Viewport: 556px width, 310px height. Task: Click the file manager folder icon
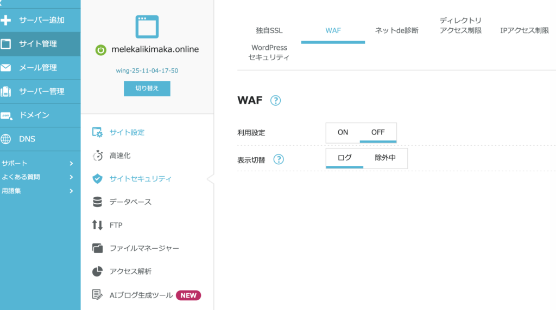[x=98, y=248]
